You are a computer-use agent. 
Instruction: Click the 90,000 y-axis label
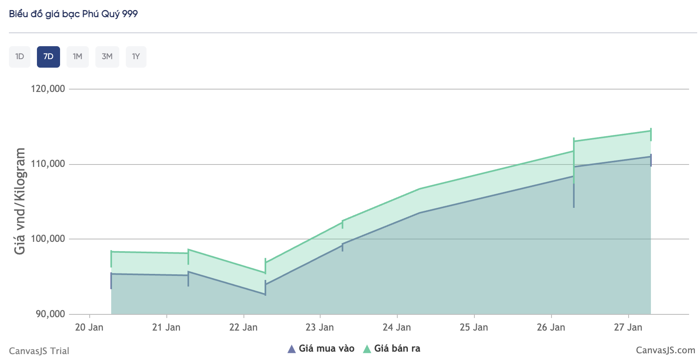(50, 314)
